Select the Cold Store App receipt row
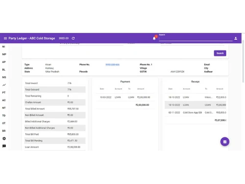The width and height of the screenshot is (245, 184). point(196,112)
